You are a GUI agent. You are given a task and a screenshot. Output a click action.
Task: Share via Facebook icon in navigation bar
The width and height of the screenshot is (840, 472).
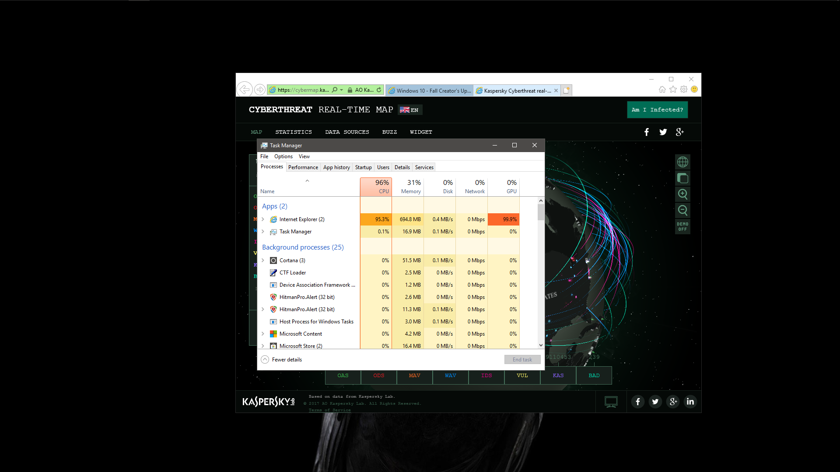tap(647, 132)
